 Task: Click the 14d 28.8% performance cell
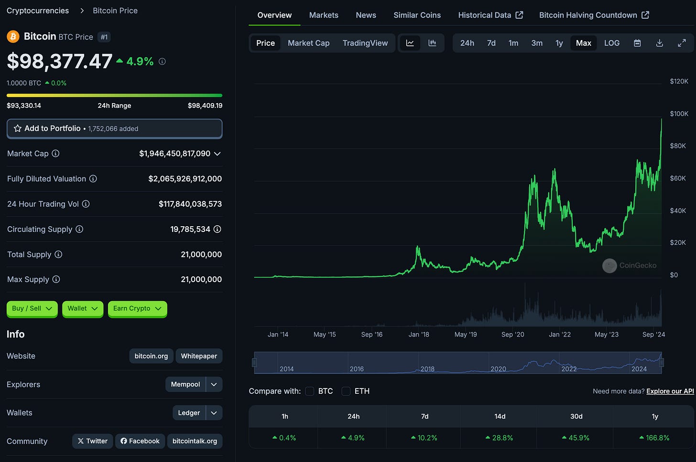pyautogui.click(x=500, y=438)
